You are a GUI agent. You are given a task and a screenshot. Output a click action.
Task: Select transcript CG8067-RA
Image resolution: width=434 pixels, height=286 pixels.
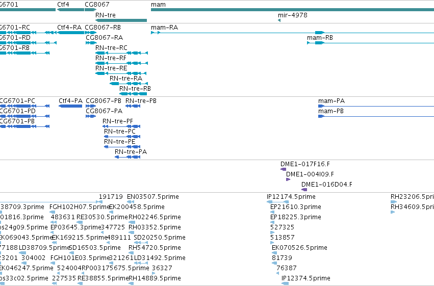click(x=105, y=38)
